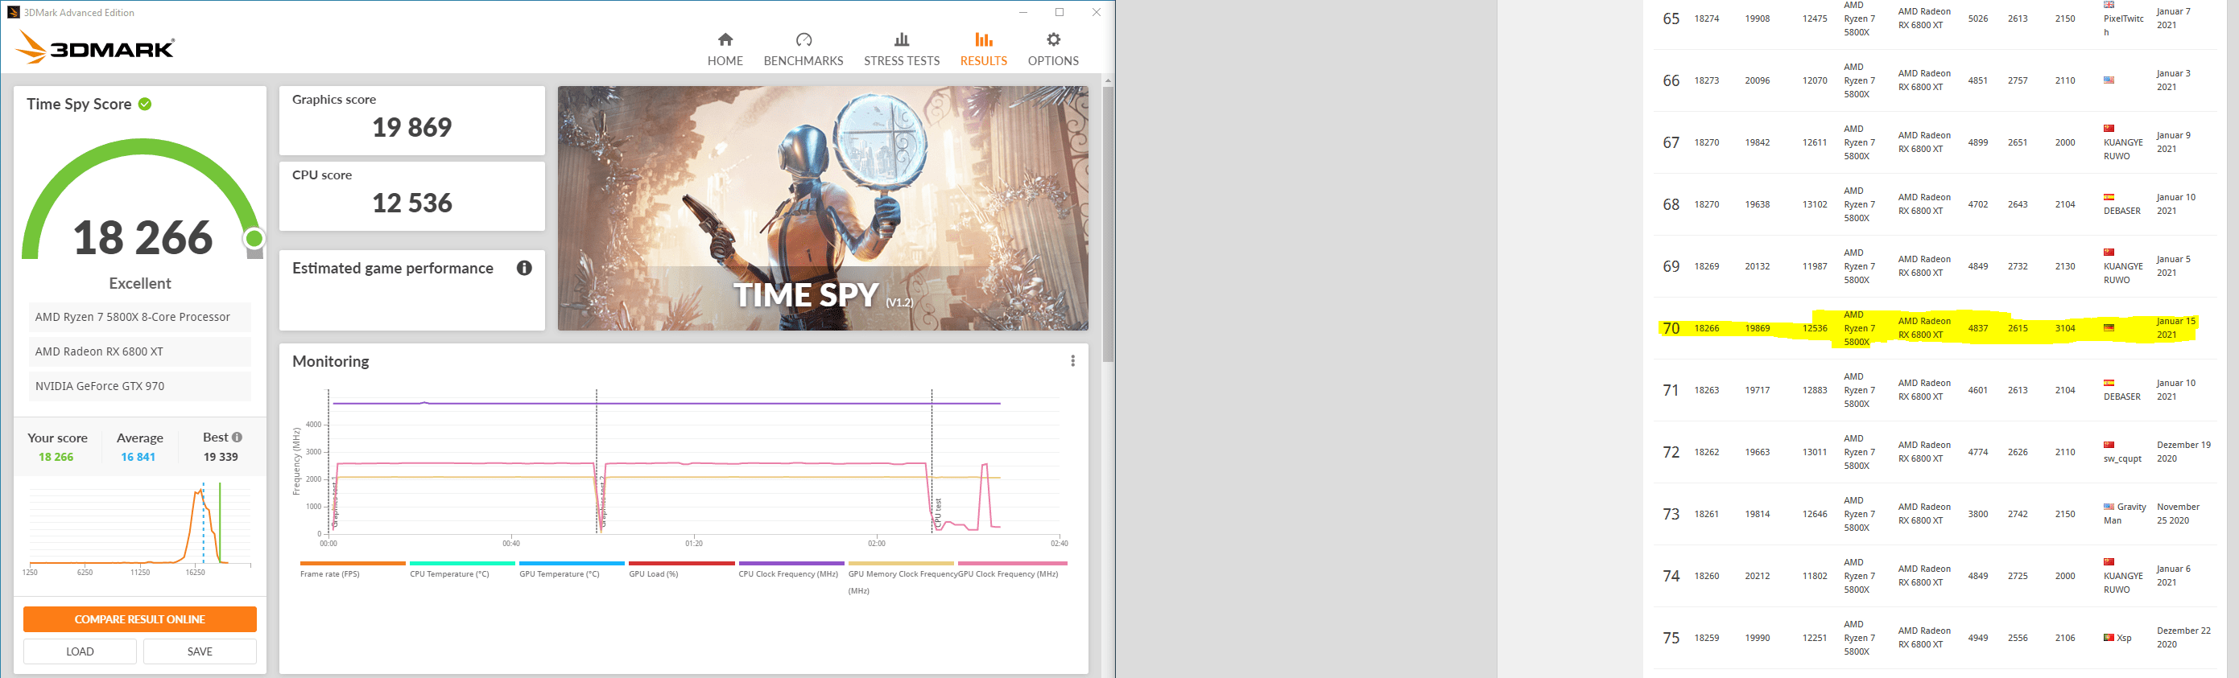Click the green marker on the score gauge
Screen dimensions: 2239x678
tap(254, 238)
